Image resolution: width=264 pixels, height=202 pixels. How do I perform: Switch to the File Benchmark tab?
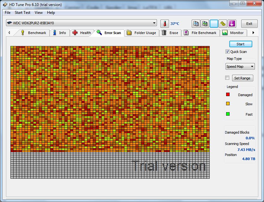[201, 33]
